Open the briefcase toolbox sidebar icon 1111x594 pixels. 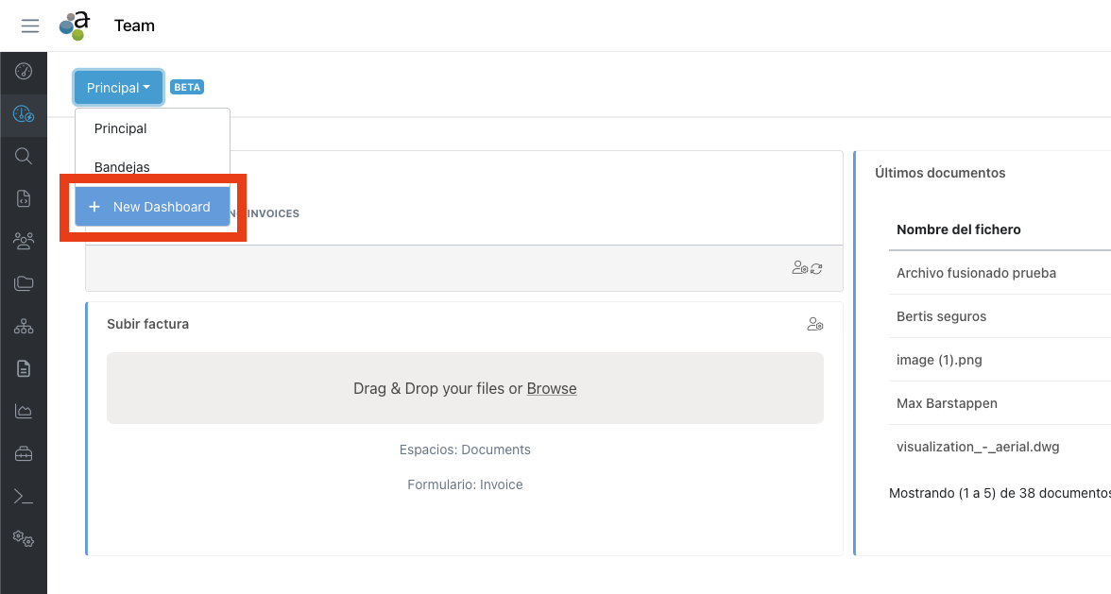tap(24, 454)
